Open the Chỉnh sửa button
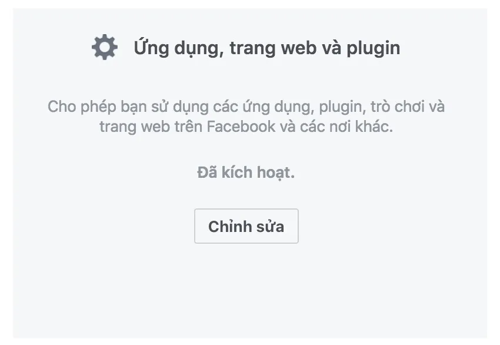 point(246,226)
